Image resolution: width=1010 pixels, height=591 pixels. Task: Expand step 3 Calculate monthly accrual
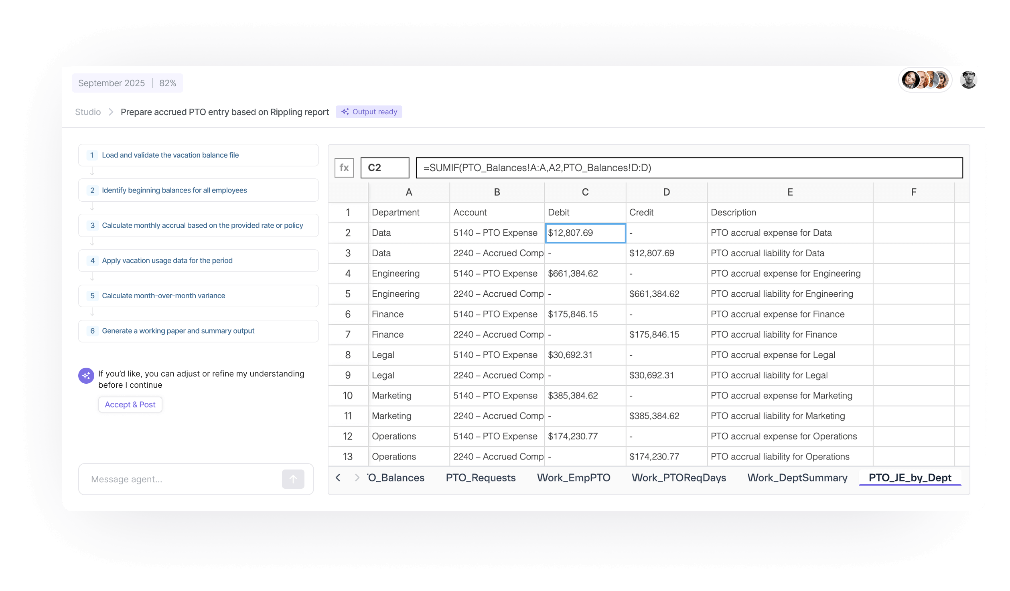(x=198, y=225)
